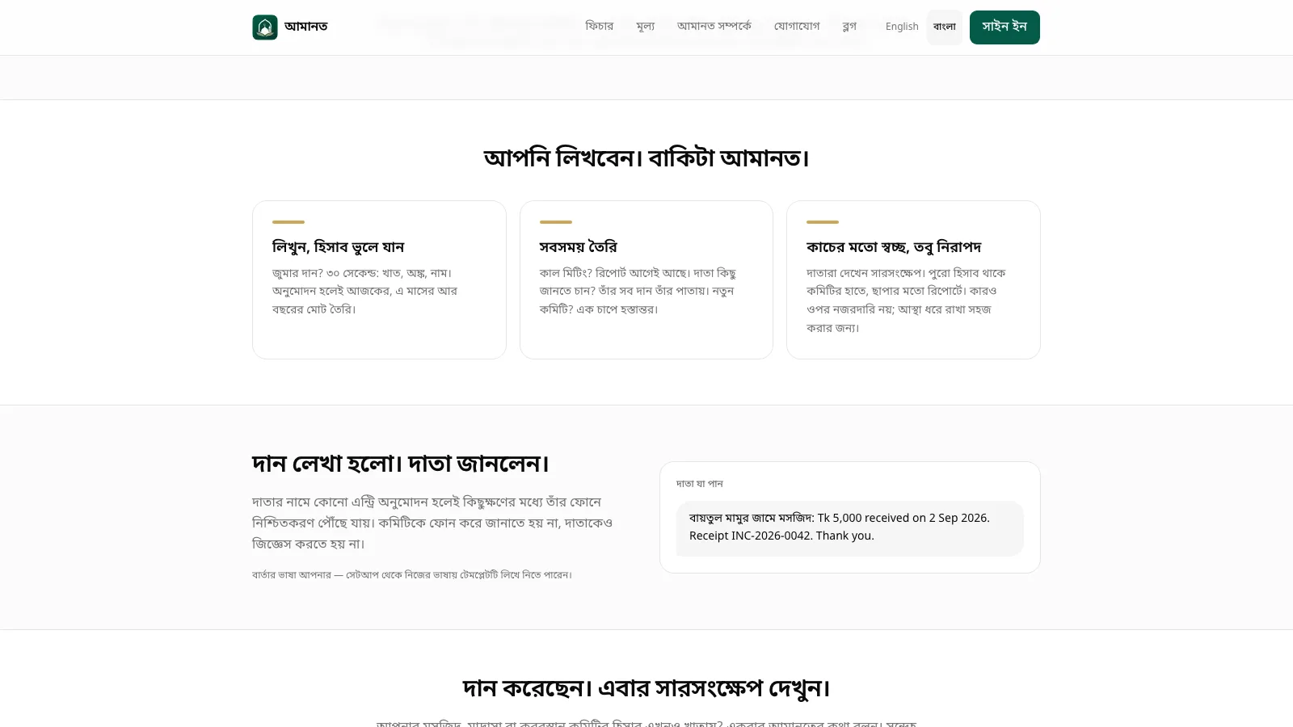Click paragraph starting জুমার দান? ৩০ সেকেন্ড

pyautogui.click(x=364, y=291)
